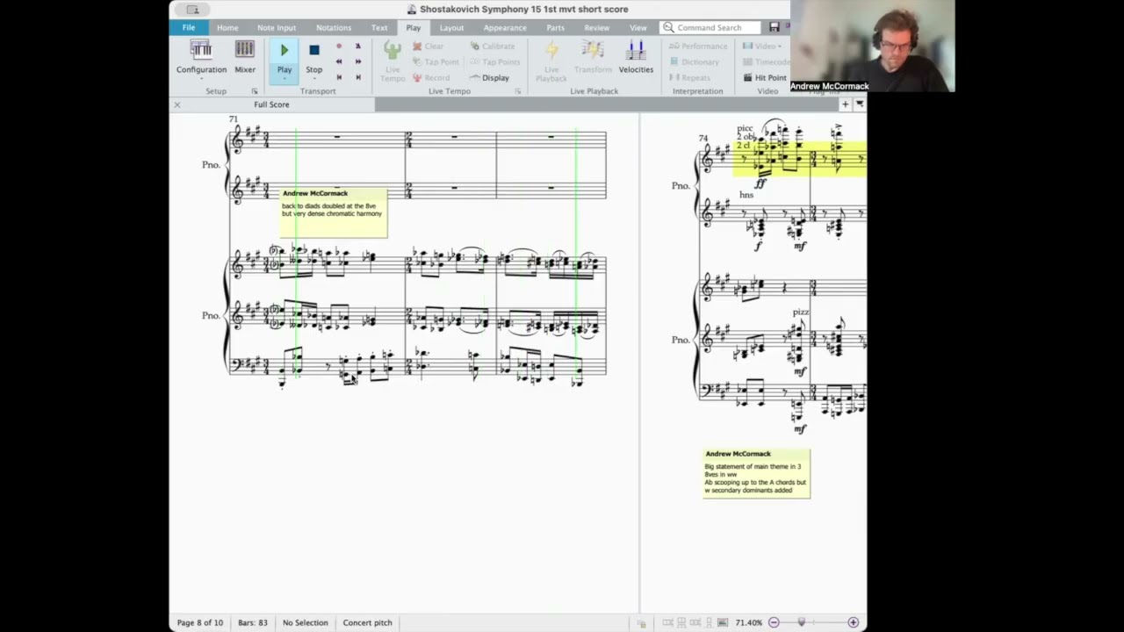1124x632 pixels.
Task: Stop playback with the Stop square
Action: pyautogui.click(x=313, y=51)
